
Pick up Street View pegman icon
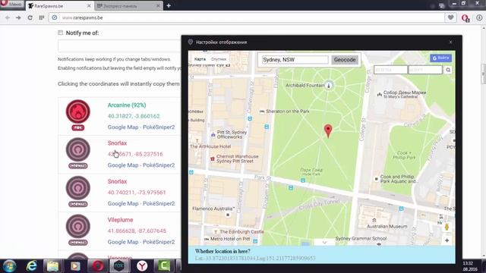447,227
